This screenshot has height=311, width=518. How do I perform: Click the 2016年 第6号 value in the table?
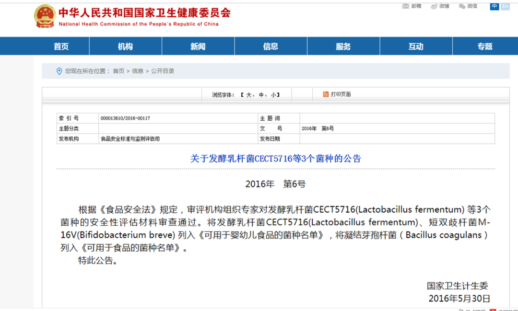click(318, 128)
